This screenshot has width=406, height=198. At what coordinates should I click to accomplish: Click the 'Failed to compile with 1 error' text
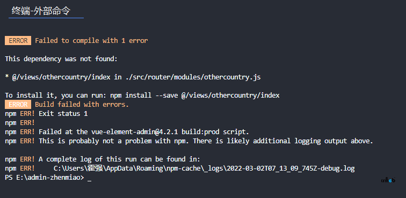(x=91, y=41)
